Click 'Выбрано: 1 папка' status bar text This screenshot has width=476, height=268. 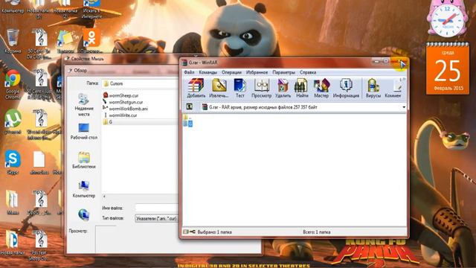215,232
